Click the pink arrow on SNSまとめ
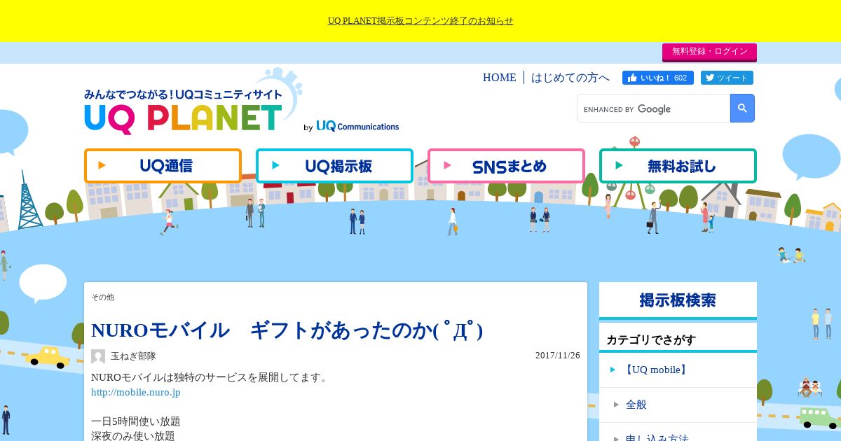The height and width of the screenshot is (441, 841). (x=448, y=166)
